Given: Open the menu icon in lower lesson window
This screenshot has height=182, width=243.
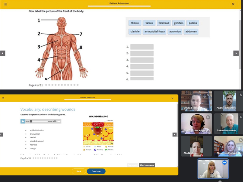Looking at the screenshot, I should [x=3, y=98].
